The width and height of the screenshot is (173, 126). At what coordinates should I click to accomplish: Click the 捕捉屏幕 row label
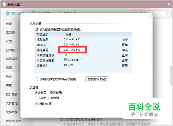(43, 50)
